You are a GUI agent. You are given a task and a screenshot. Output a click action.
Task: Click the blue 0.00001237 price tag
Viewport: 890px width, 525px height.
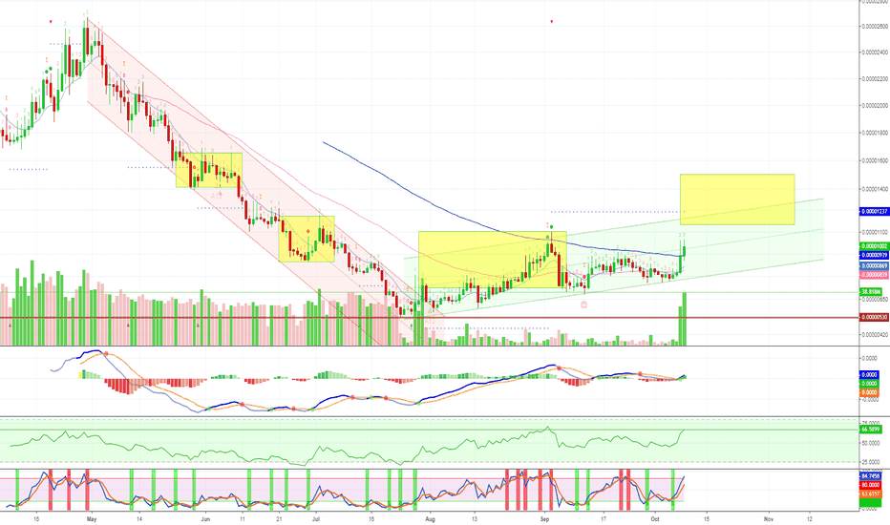click(x=874, y=211)
